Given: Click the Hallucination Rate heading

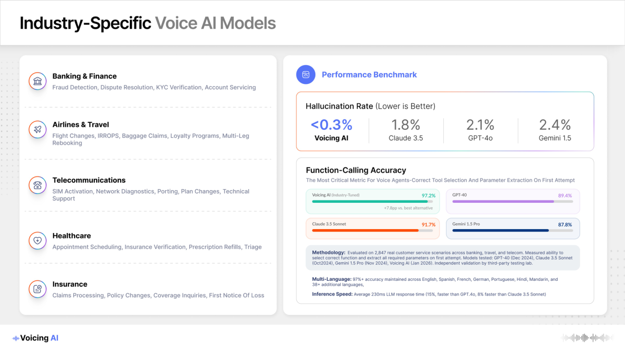Looking at the screenshot, I should tap(370, 106).
